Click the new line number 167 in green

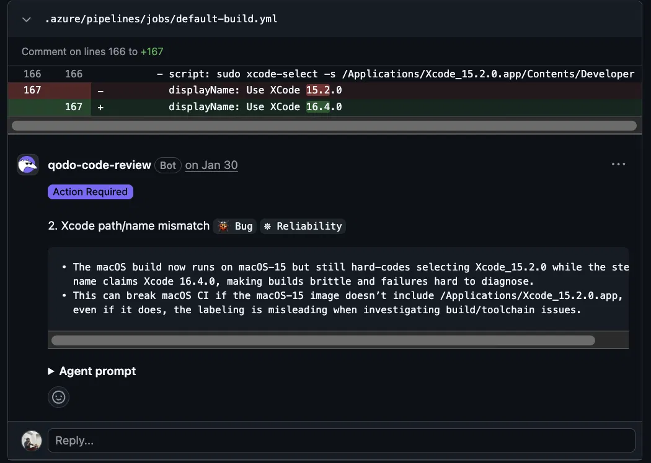[74, 107]
